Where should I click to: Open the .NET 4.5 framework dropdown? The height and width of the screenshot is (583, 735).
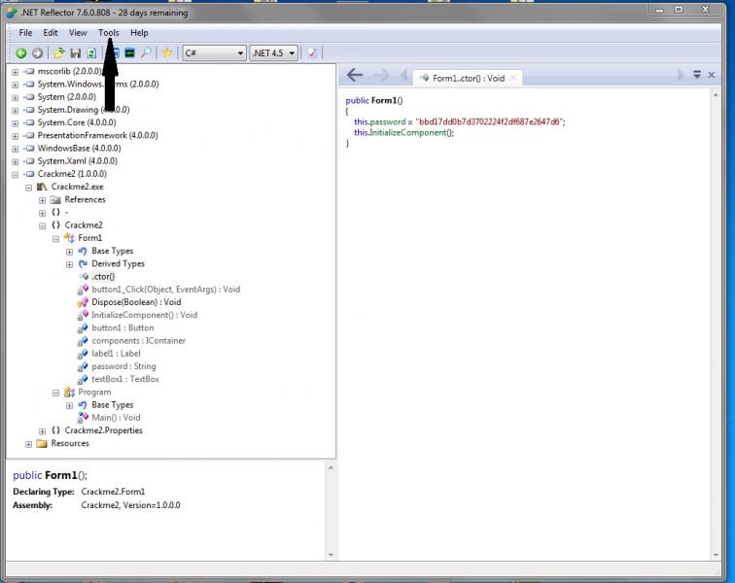[x=274, y=53]
